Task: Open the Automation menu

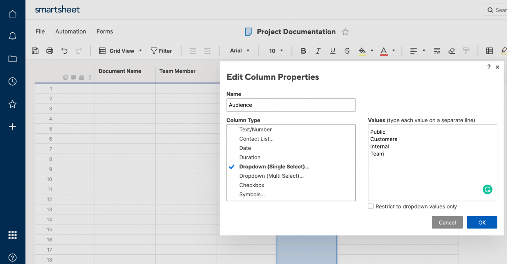Action: (70, 31)
